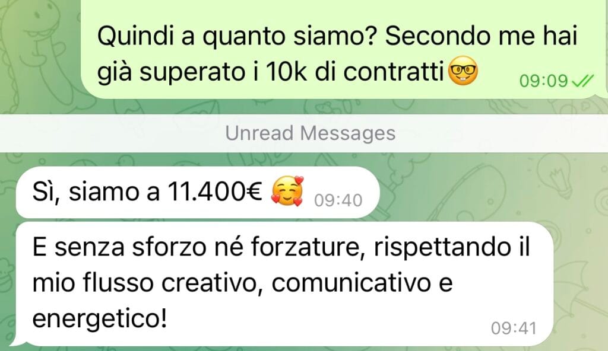Select the "Sì, siamo a 11.400€" message bubble
The image size is (608, 351).
coord(198,193)
